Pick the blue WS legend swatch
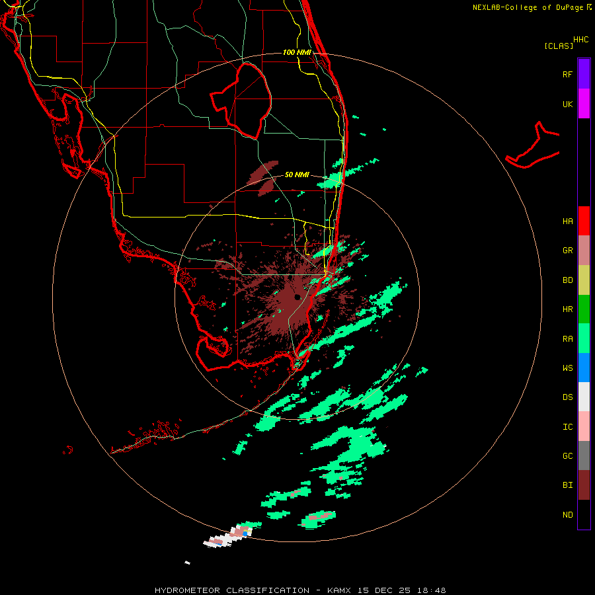The image size is (595, 595). point(584,368)
